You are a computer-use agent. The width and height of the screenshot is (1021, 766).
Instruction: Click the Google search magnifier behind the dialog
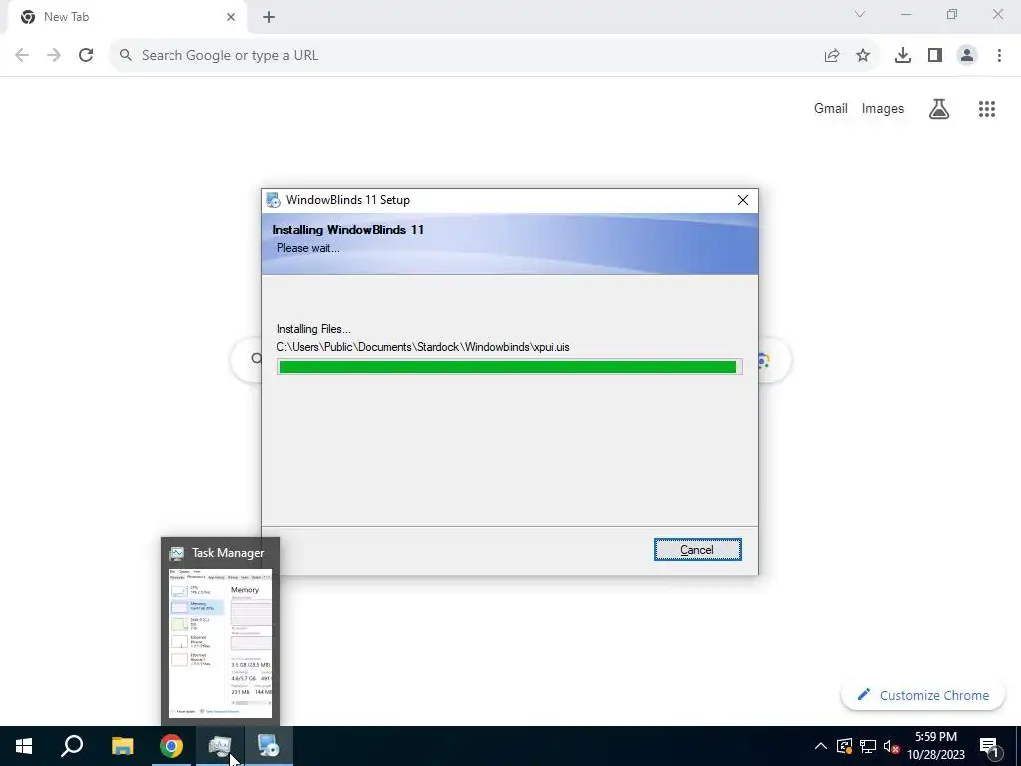pyautogui.click(x=256, y=359)
